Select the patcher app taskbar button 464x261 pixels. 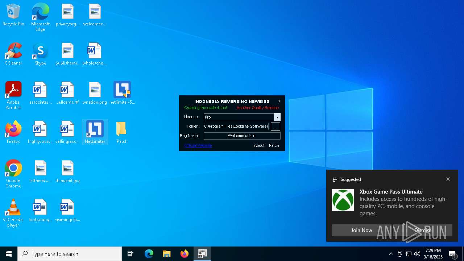coord(202,254)
